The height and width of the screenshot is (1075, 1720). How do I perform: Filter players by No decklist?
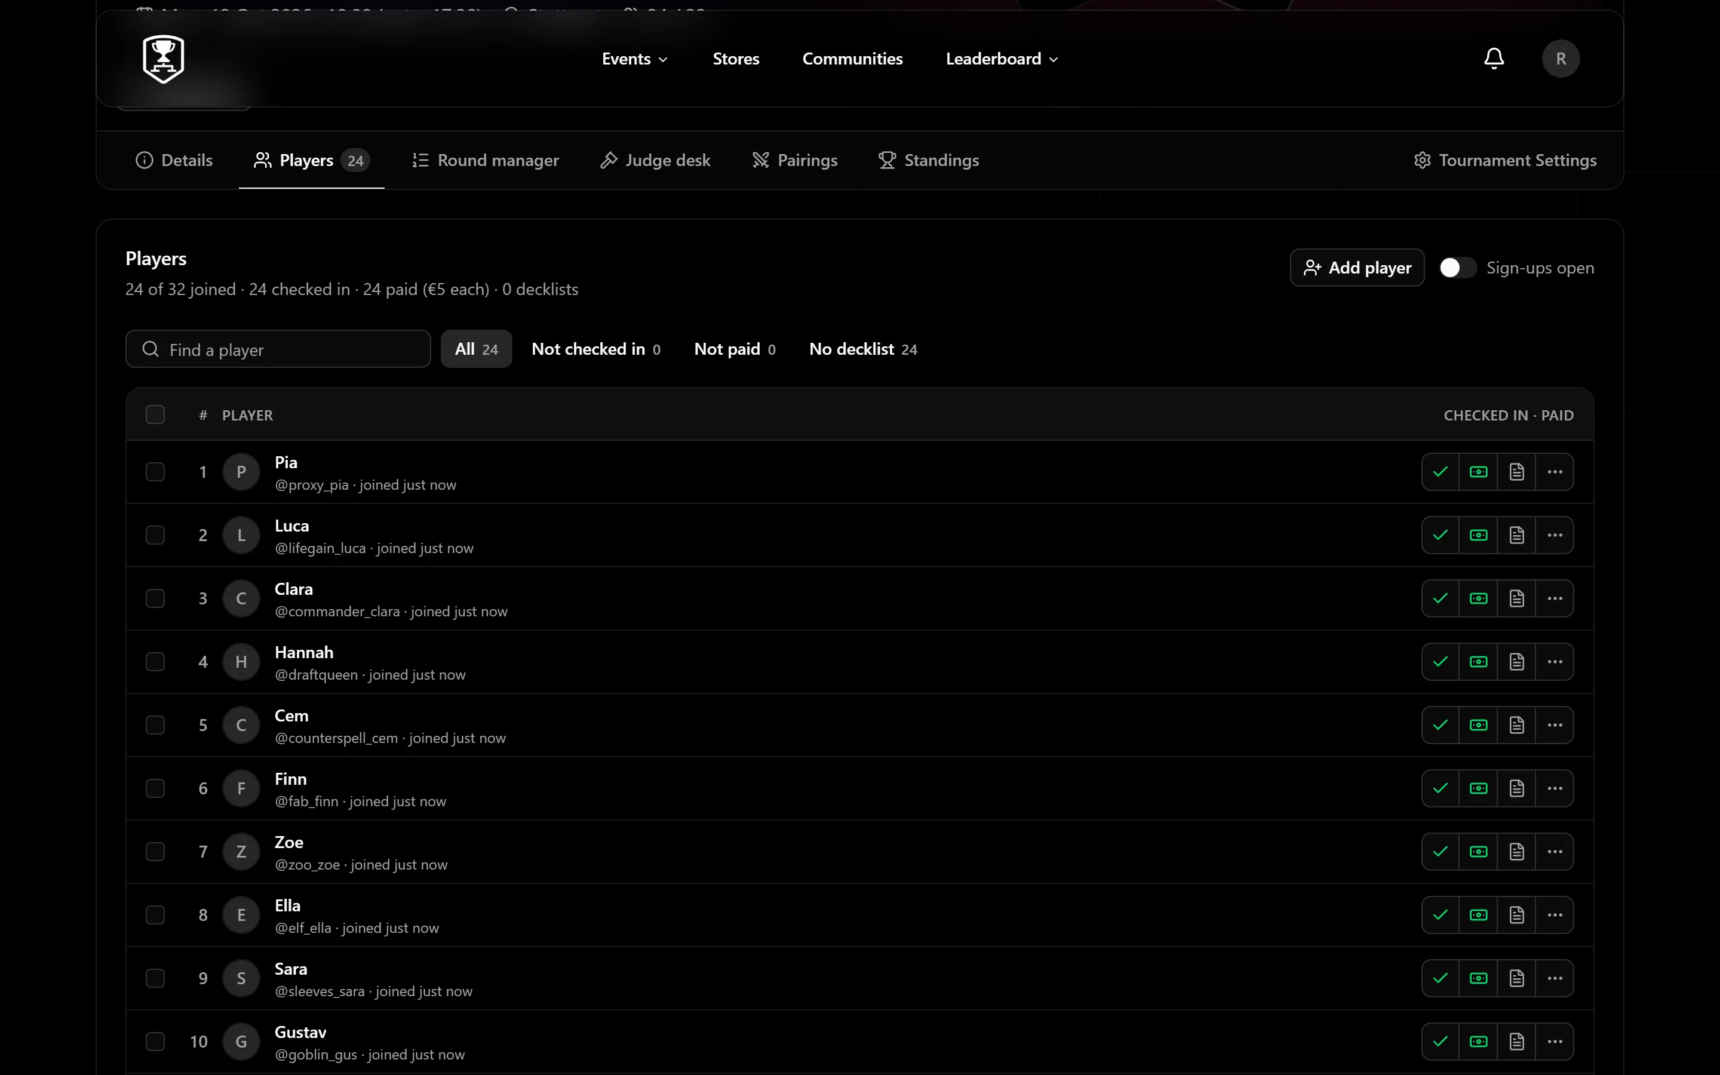click(x=863, y=349)
